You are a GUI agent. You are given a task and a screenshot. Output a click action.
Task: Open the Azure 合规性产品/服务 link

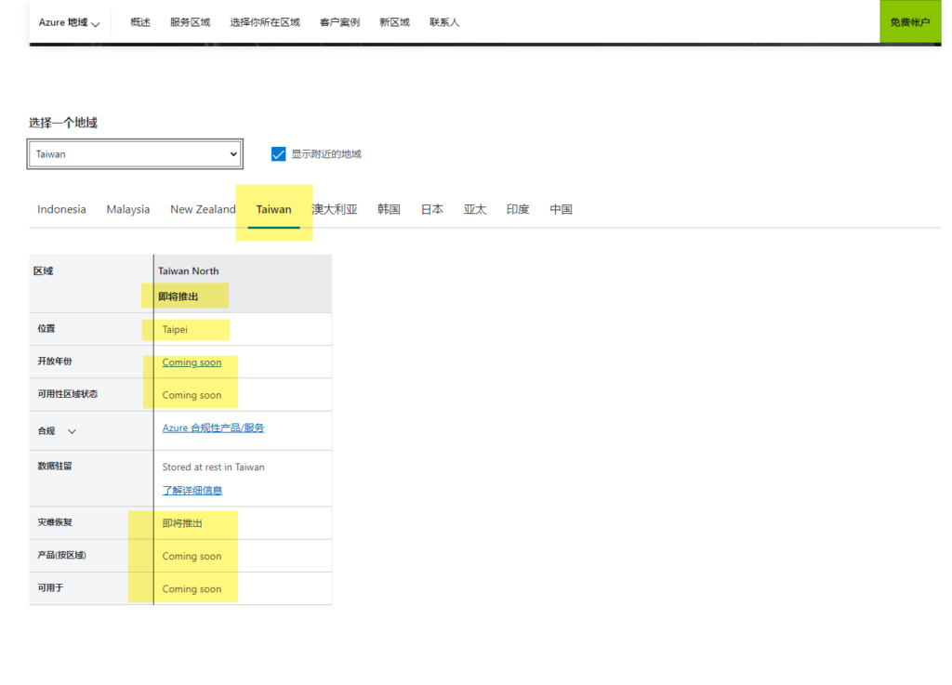213,428
